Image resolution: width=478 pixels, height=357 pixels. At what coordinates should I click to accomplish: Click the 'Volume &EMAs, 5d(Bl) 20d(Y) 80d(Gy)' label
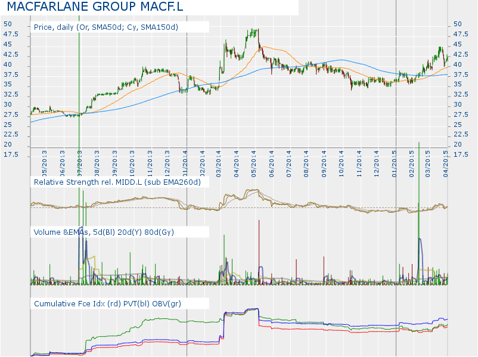point(104,232)
